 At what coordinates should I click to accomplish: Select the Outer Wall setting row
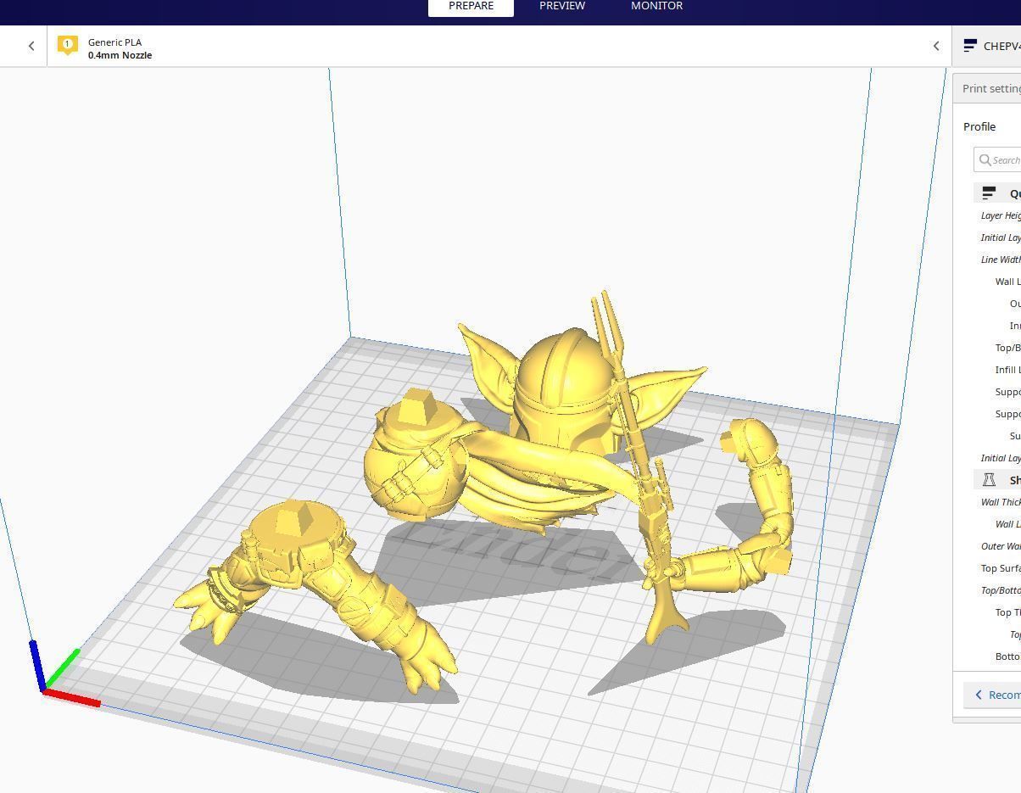coord(1001,546)
